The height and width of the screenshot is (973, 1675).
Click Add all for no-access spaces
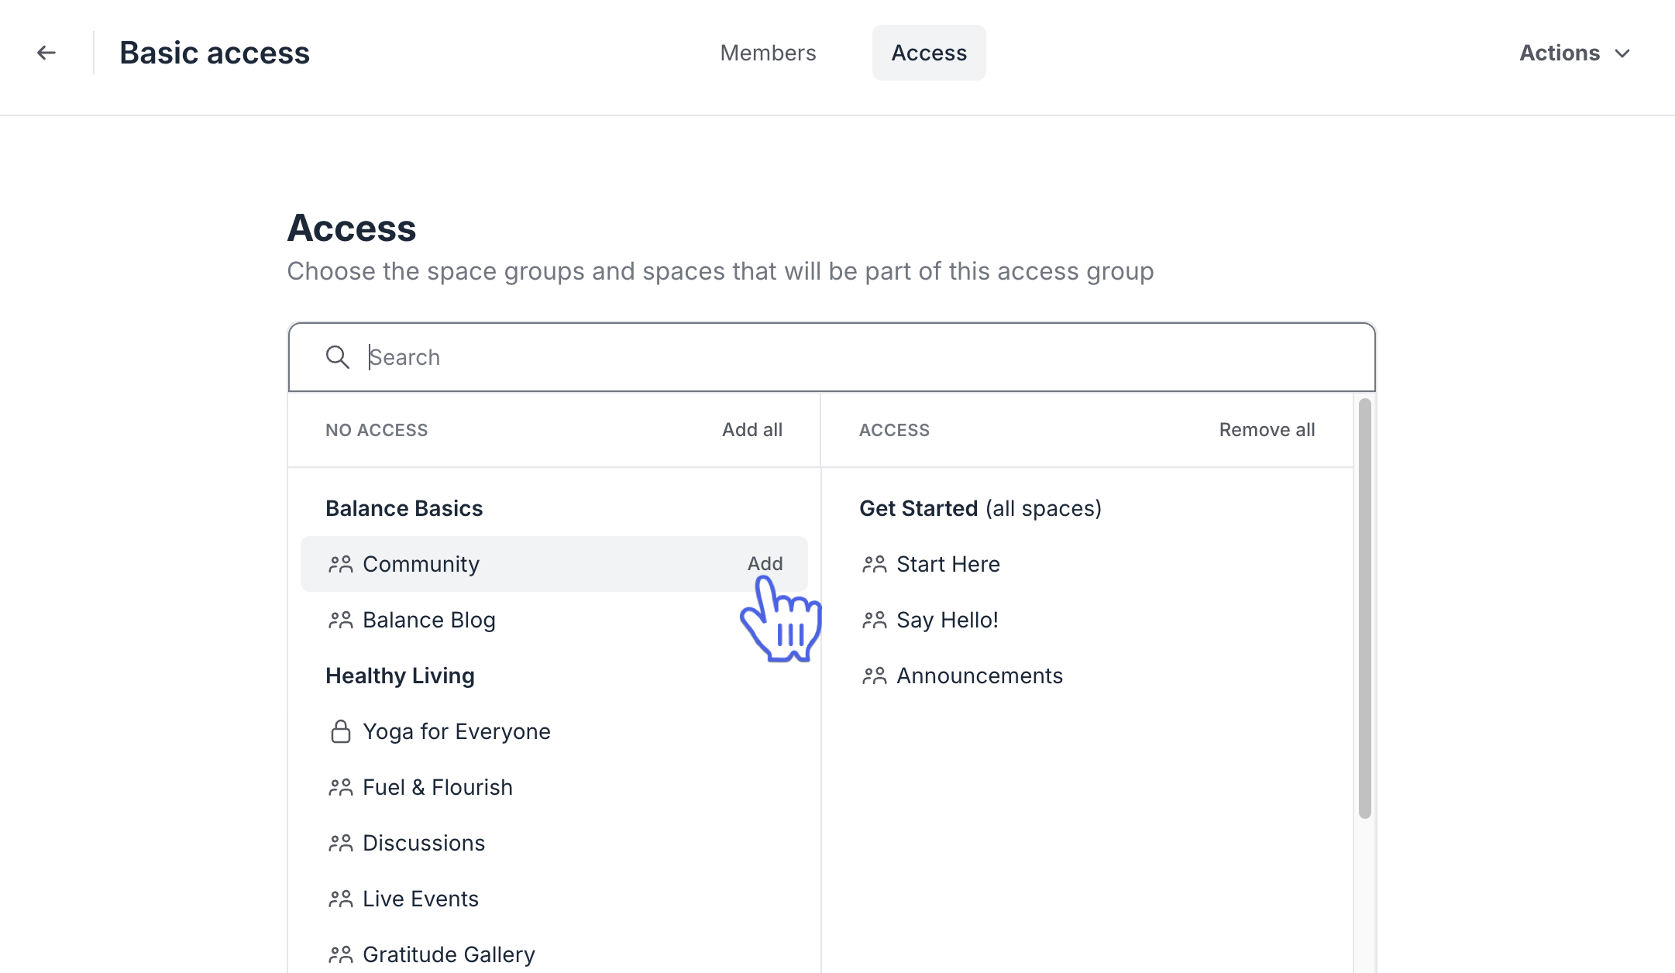click(x=752, y=429)
